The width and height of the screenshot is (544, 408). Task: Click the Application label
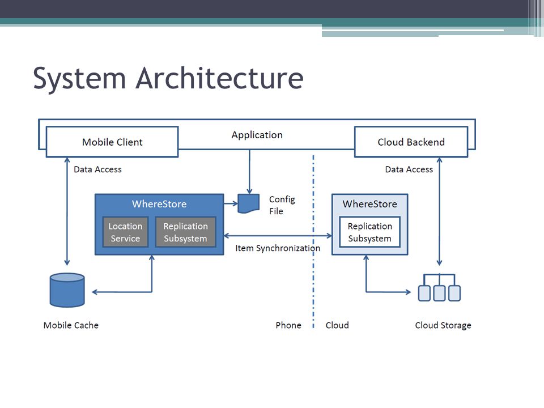coord(257,135)
